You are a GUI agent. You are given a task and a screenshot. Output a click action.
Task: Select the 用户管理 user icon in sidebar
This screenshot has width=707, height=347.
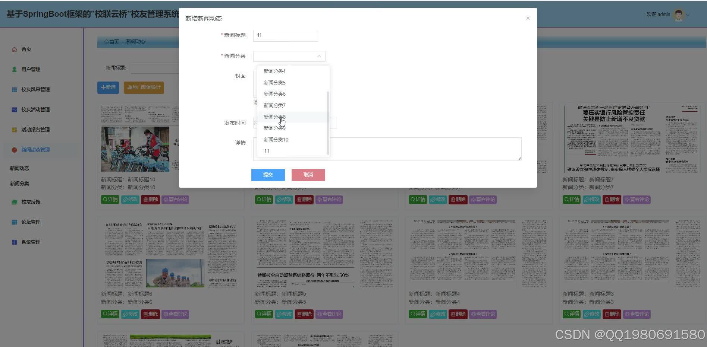[14, 69]
